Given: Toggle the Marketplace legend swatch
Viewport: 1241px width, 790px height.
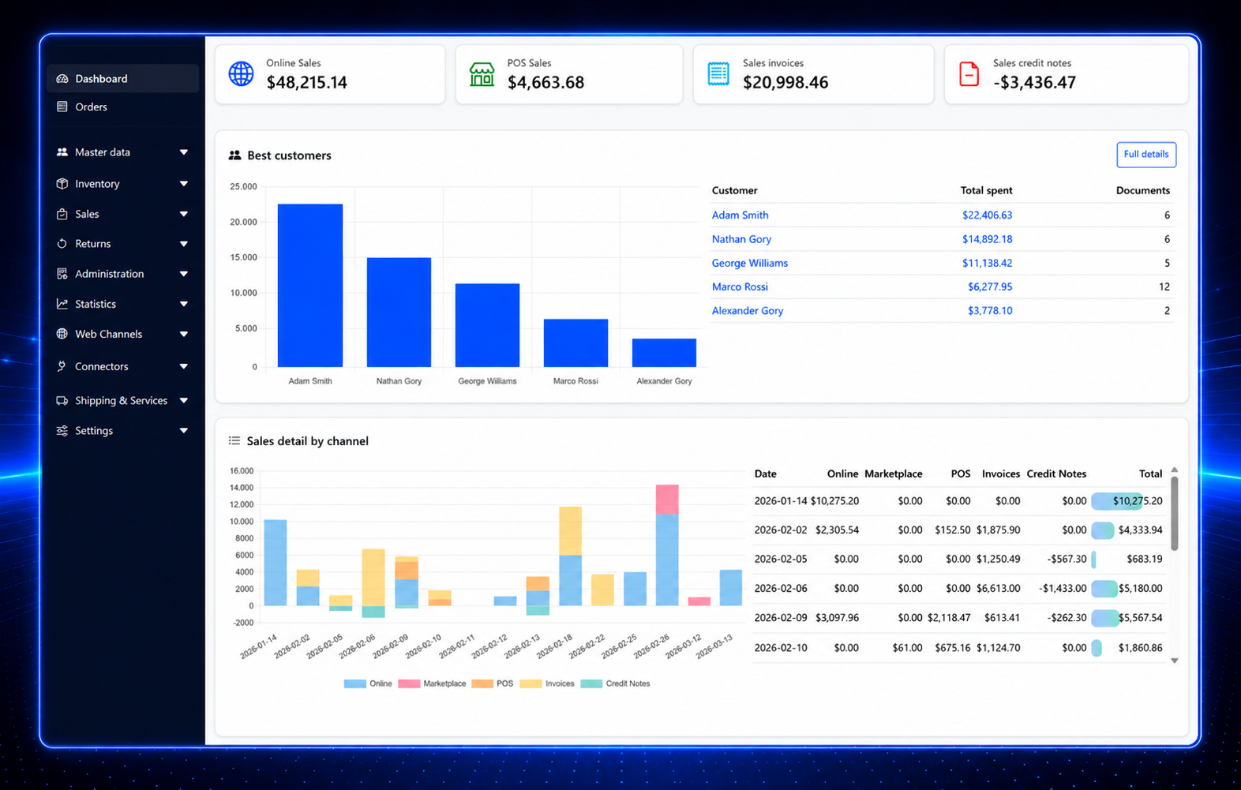Looking at the screenshot, I should tap(409, 683).
